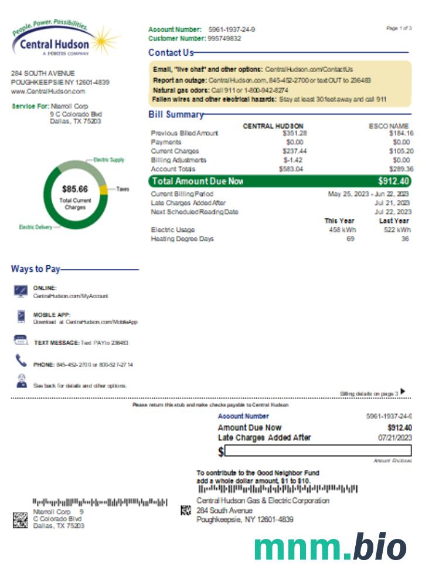
Task: Click the mnm.bio watermark logo
Action: click(330, 548)
